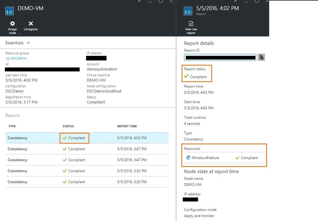Sort reports by the TYPE column header
The height and width of the screenshot is (221, 318).
click(12, 126)
